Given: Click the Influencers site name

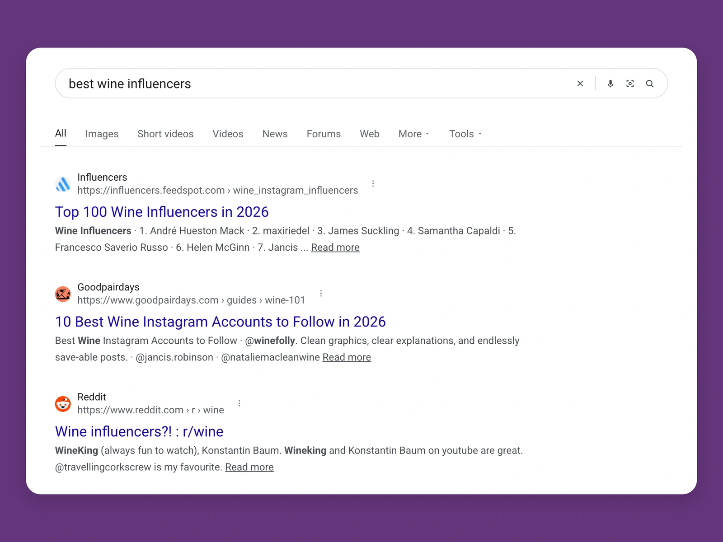Looking at the screenshot, I should [102, 177].
